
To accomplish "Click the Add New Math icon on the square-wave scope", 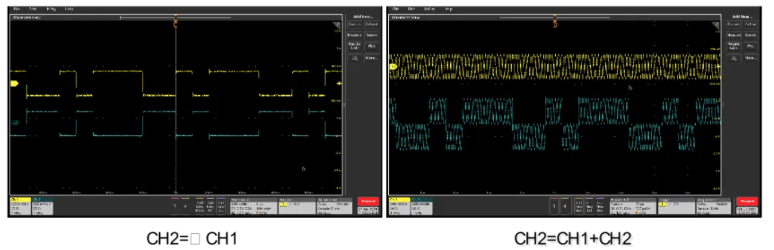I will click(199, 206).
